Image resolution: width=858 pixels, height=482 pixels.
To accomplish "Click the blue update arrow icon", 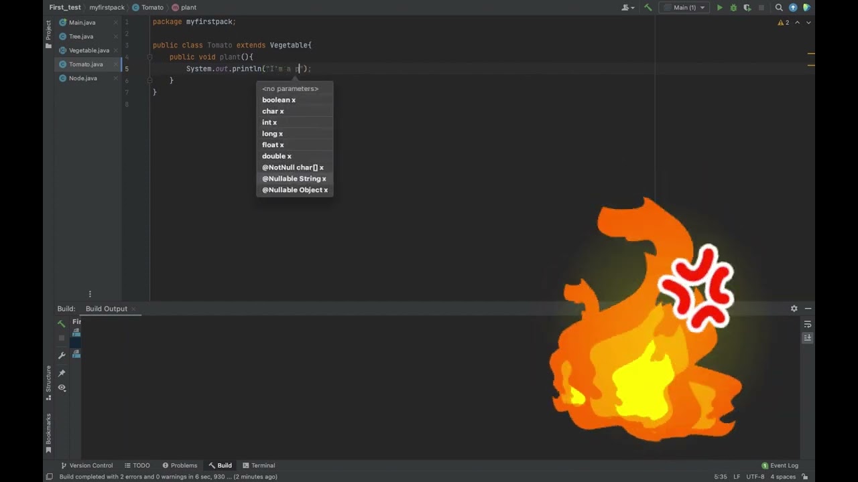I will click(x=793, y=7).
